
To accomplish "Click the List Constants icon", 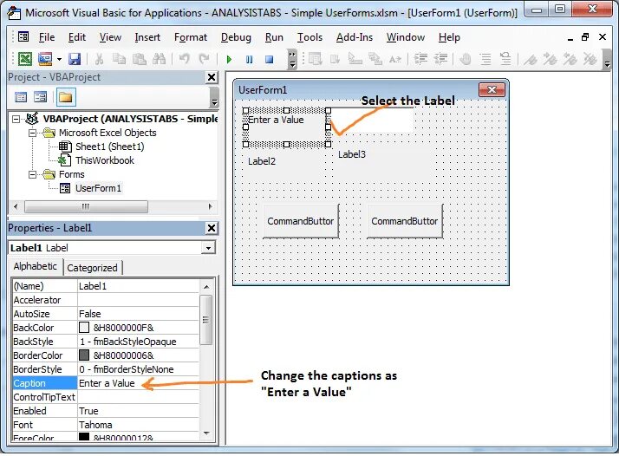I will pos(336,60).
